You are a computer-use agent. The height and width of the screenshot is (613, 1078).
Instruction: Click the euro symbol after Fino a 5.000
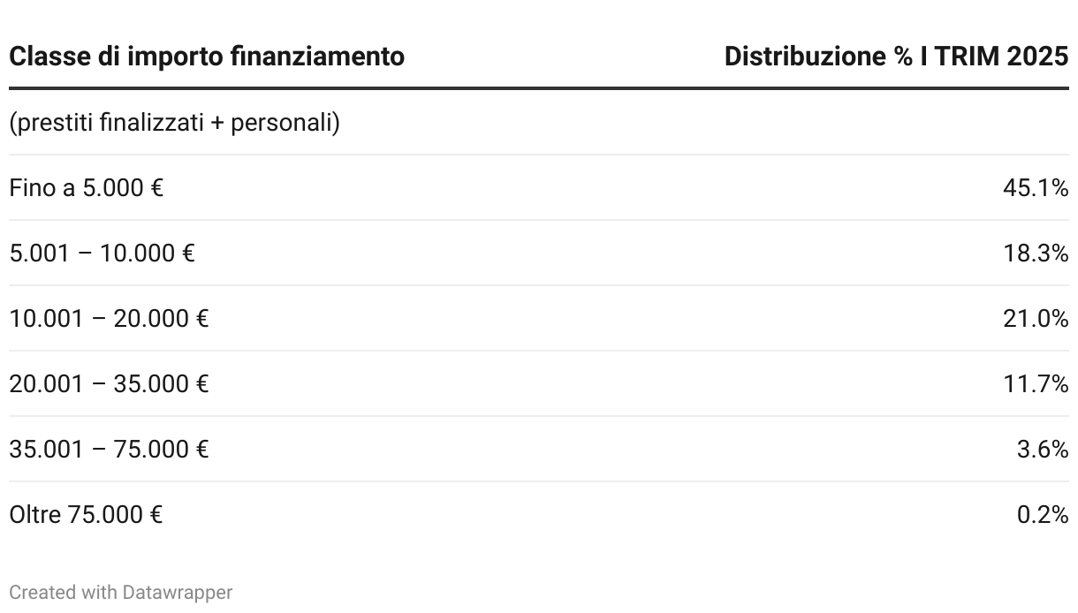157,188
